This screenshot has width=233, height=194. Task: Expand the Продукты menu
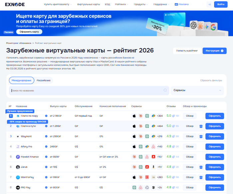click(141, 4)
